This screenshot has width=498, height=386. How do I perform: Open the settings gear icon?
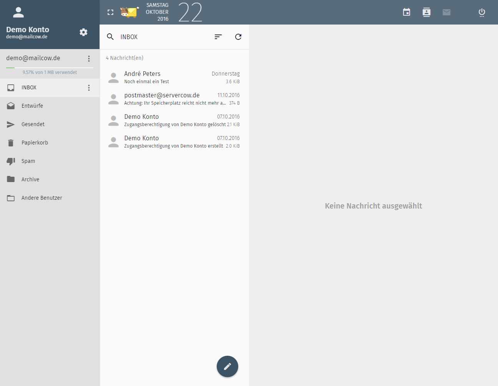[x=83, y=32]
